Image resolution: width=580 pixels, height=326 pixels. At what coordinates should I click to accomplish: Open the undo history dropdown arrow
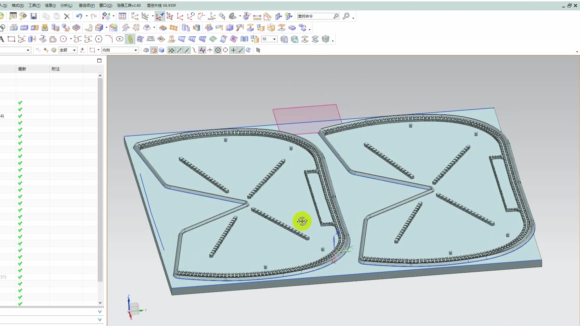coord(87,16)
